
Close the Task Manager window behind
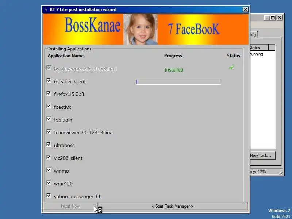tap(280, 18)
